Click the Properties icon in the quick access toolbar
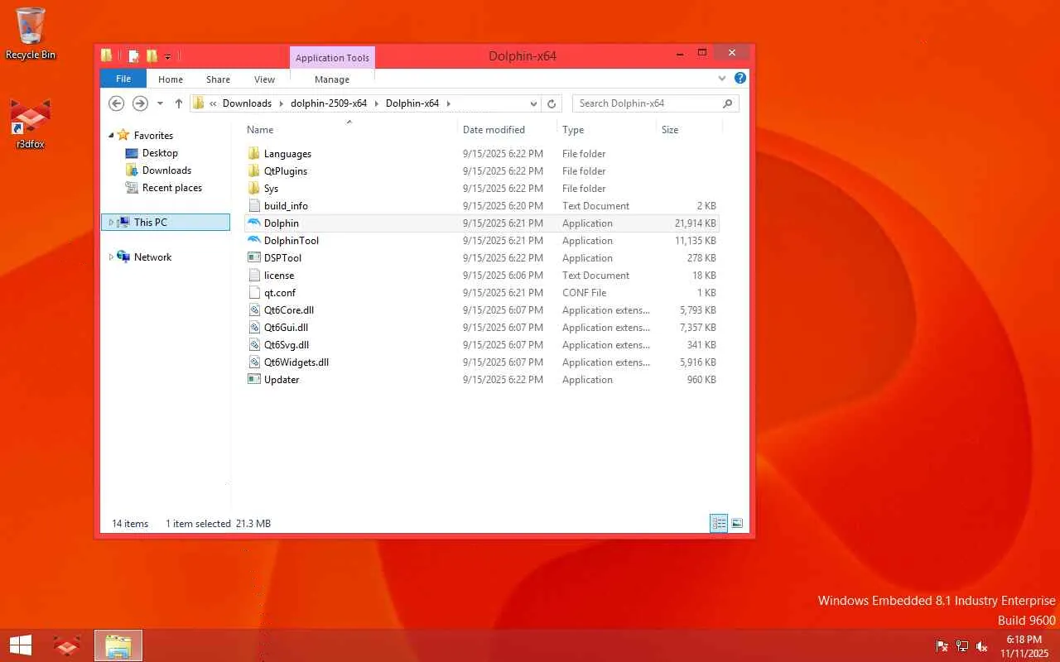1060x662 pixels. pyautogui.click(x=132, y=56)
